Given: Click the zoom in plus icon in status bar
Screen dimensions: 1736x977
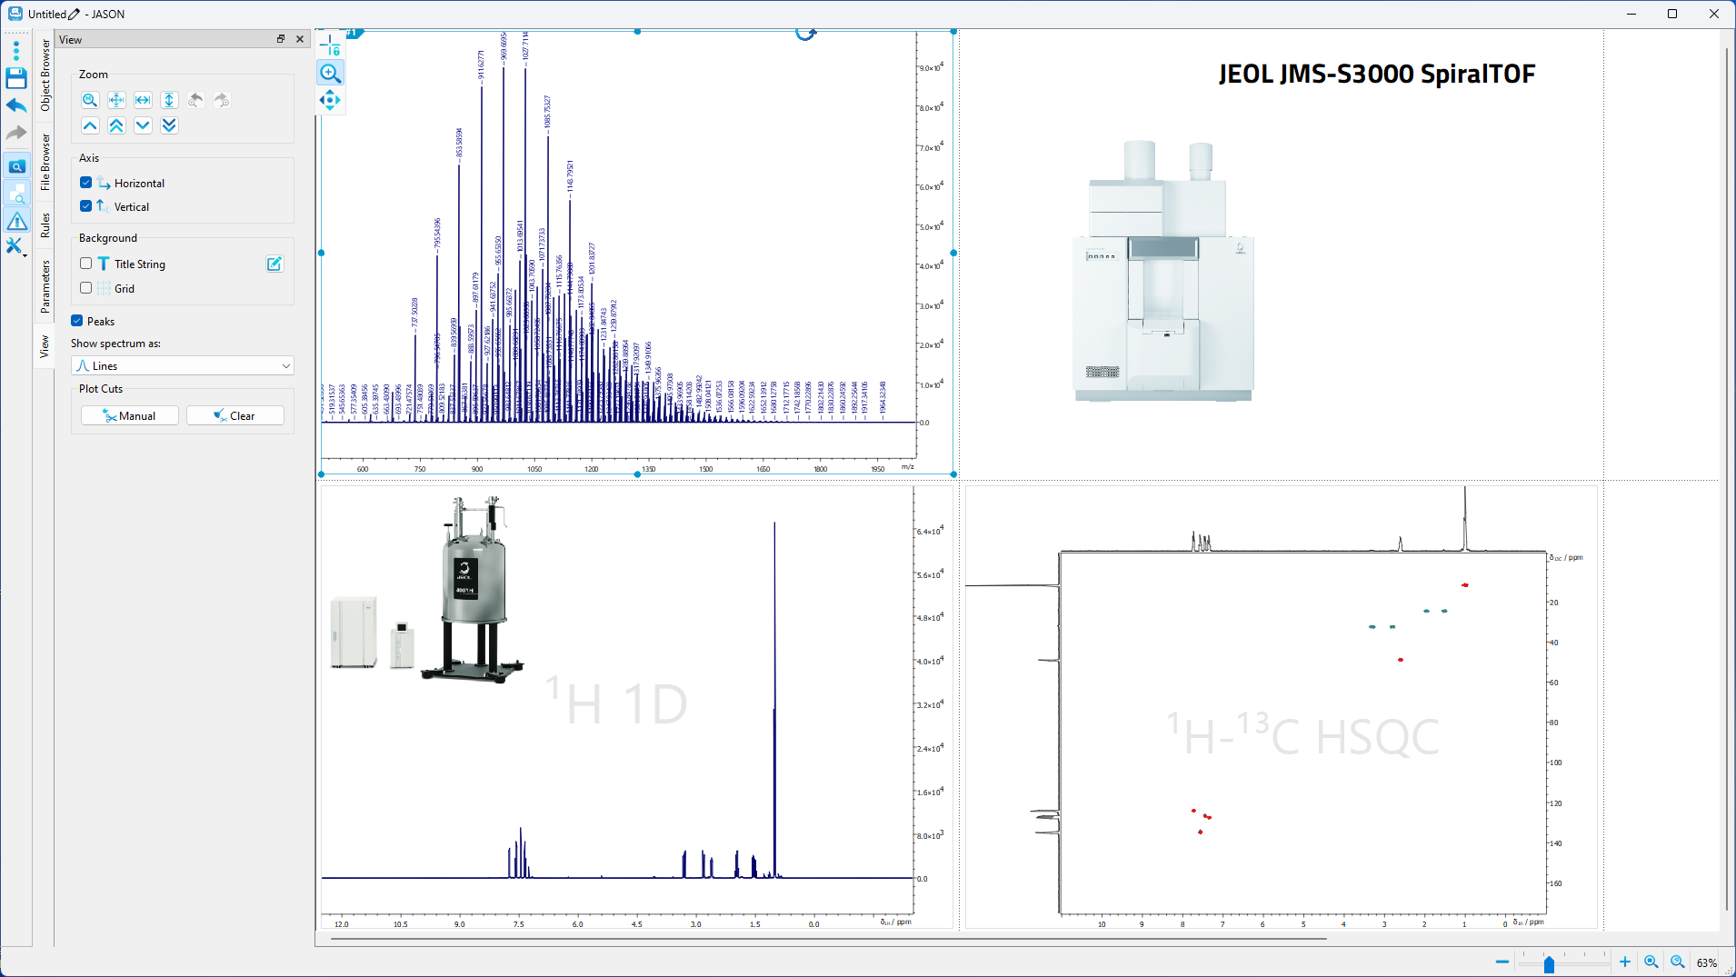Looking at the screenshot, I should [1625, 962].
